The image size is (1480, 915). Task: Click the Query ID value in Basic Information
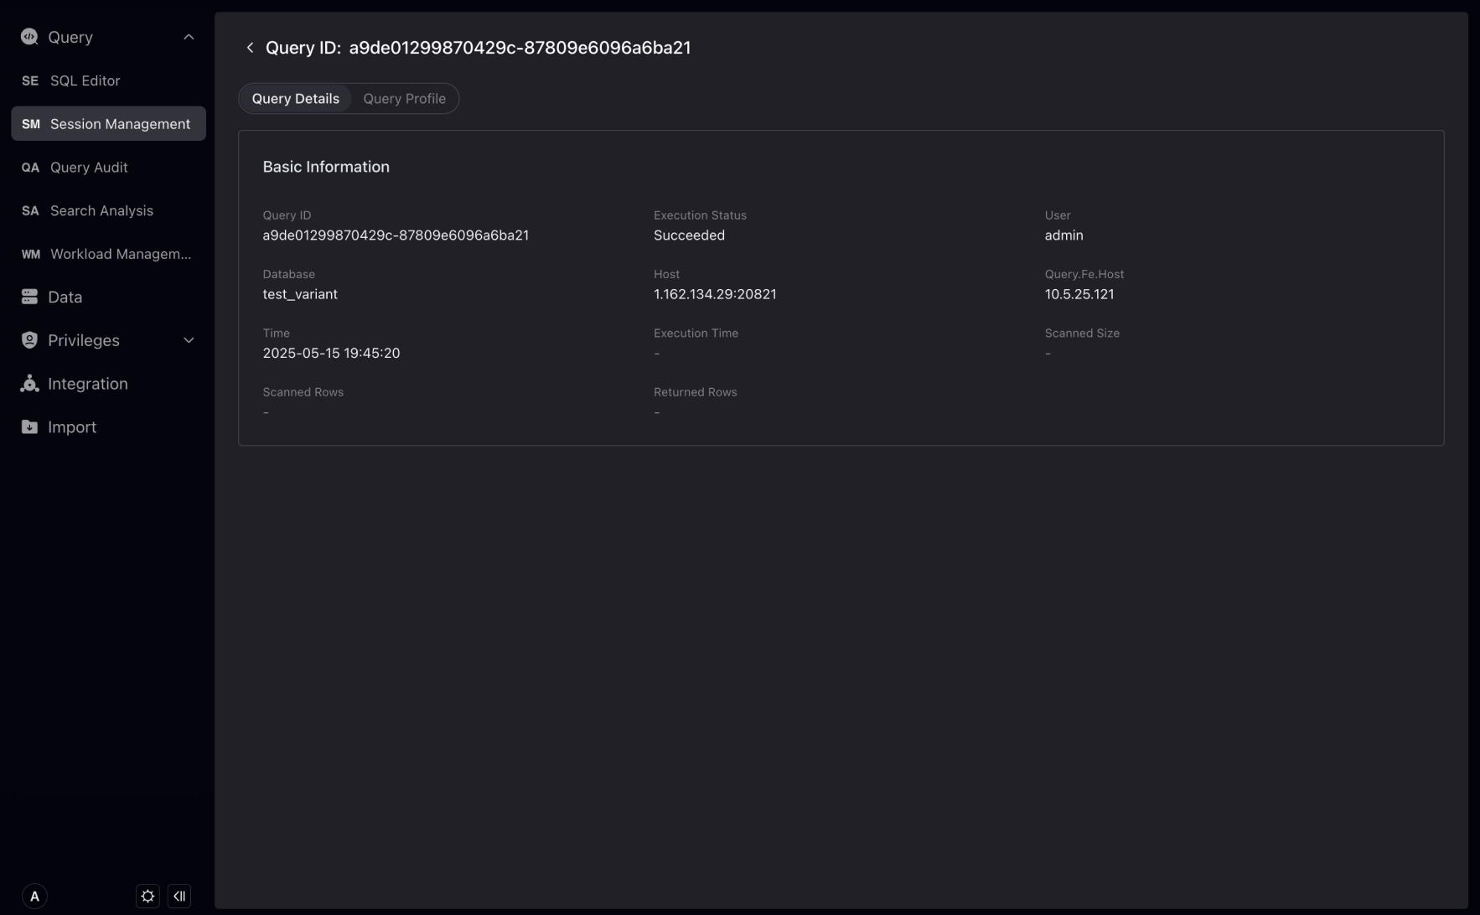click(396, 235)
